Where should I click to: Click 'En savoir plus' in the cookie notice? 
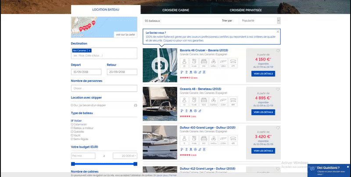pyautogui.click(x=161, y=175)
